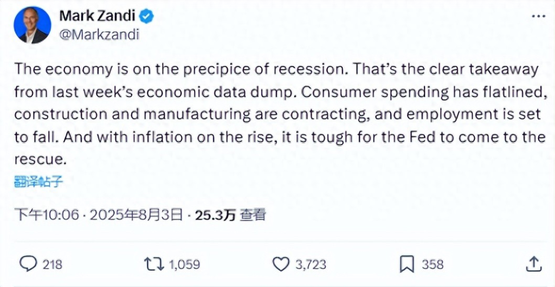Click the repost arrows icon
The width and height of the screenshot is (555, 287).
153,264
